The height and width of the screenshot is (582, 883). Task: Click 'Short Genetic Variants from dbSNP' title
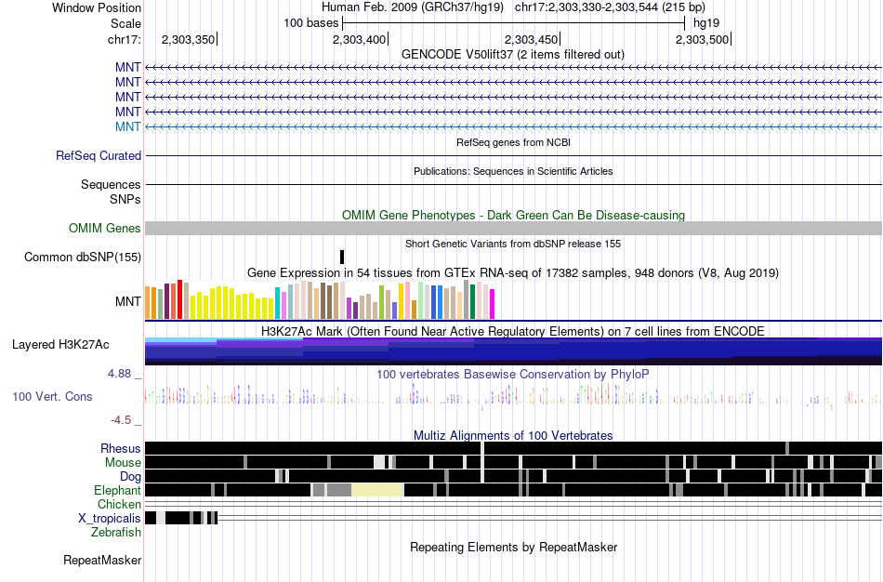click(x=513, y=244)
